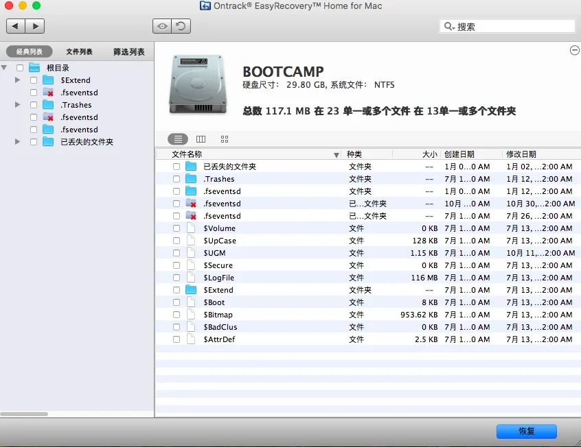This screenshot has width=581, height=447.
Task: Click the BOOTCAMP hard drive image
Action: [198, 84]
